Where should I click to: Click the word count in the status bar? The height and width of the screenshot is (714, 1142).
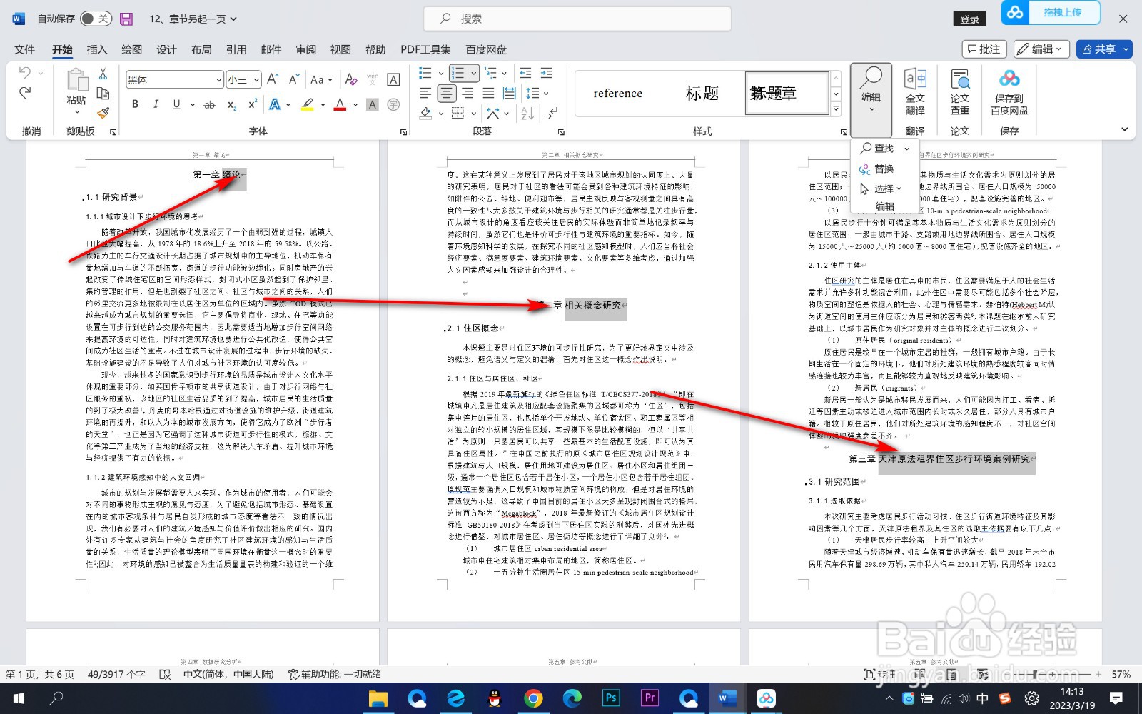click(116, 674)
